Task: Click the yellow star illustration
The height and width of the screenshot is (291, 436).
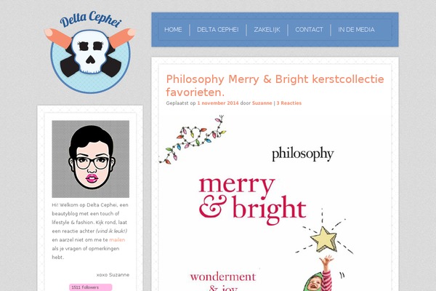Action: click(324, 239)
